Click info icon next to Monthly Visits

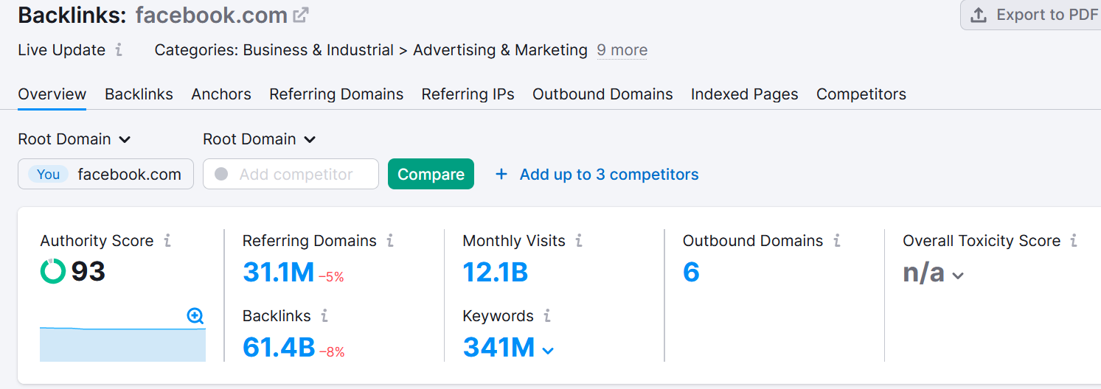[x=579, y=241]
